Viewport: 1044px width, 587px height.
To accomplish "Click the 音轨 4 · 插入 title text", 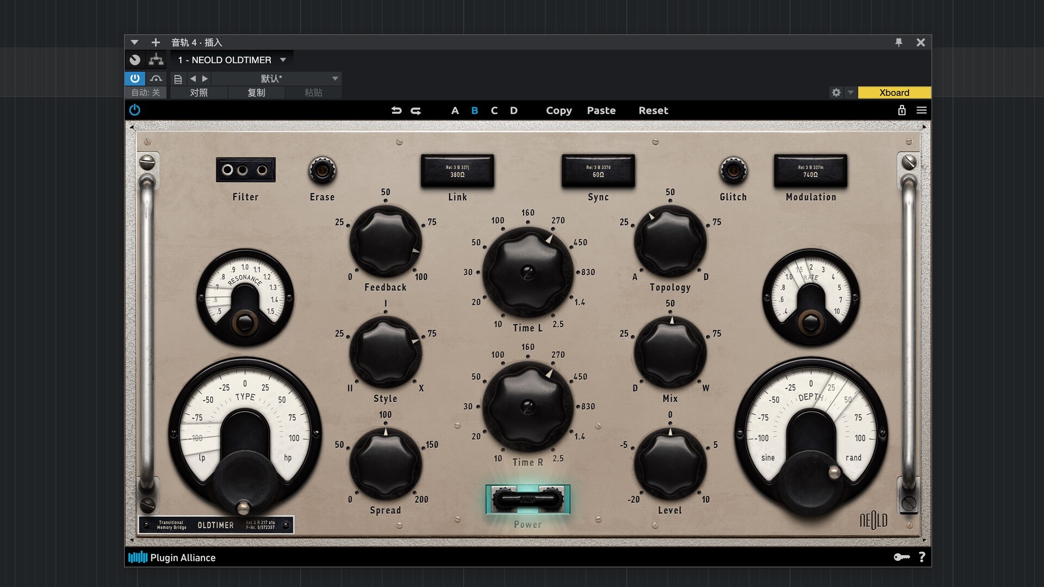I will [197, 42].
